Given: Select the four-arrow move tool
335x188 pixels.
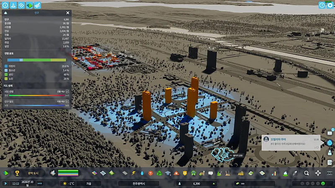Looking at the screenshot, I should 318,173.
